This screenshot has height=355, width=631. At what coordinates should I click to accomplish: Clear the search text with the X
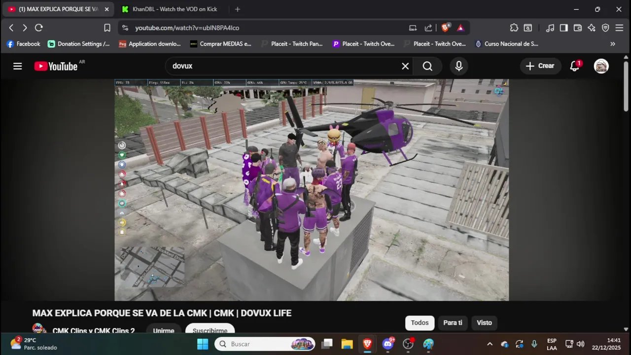pyautogui.click(x=405, y=66)
